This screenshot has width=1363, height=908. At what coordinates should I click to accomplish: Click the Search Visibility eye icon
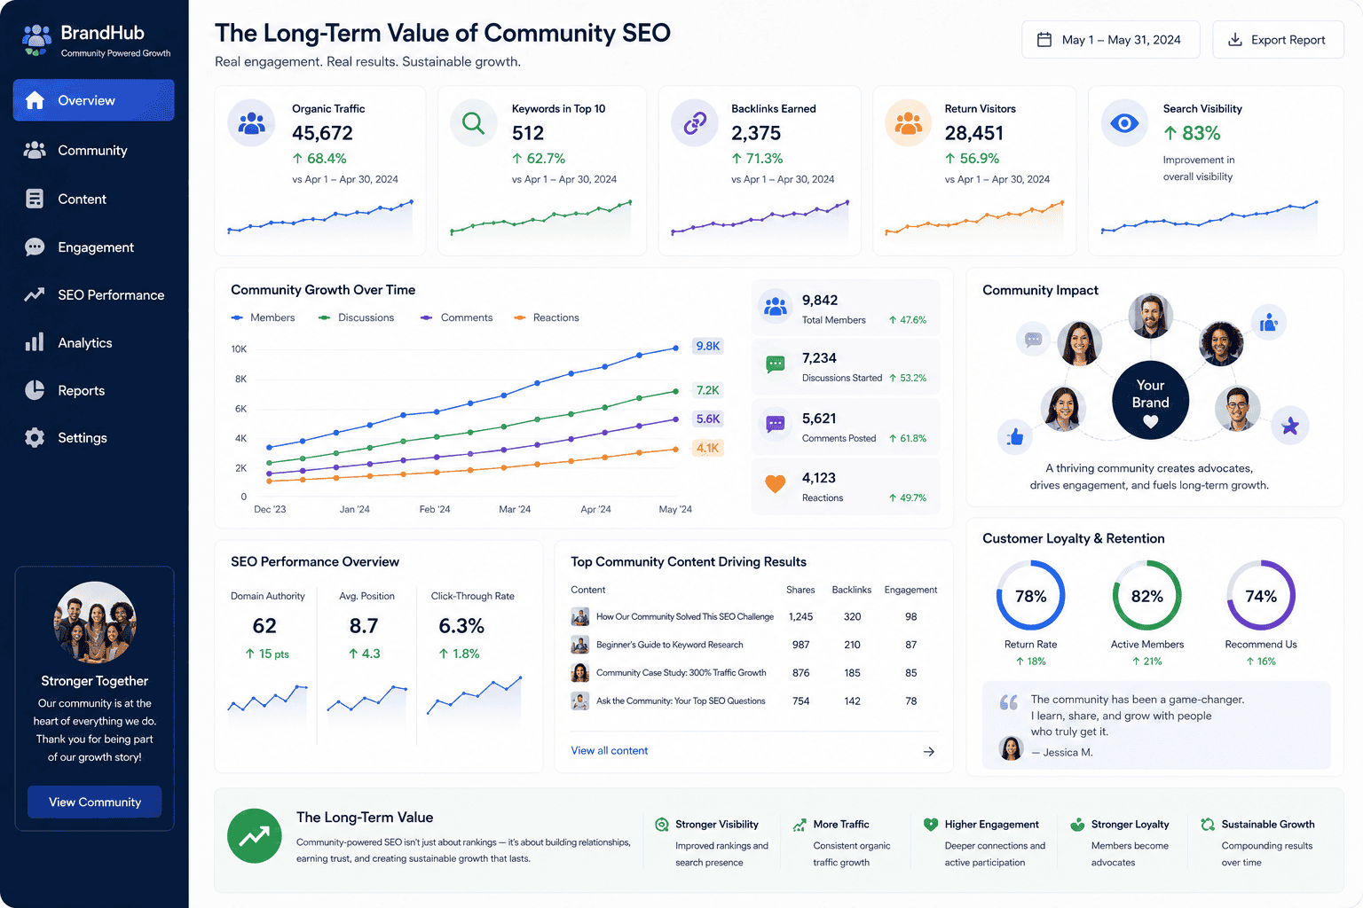(x=1124, y=123)
